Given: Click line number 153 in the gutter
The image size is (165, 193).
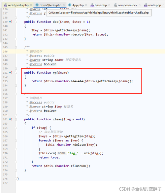Looking at the screenshot, I should click(5, 81).
